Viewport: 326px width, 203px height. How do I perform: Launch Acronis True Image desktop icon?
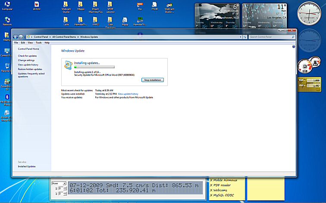click(x=7, y=116)
